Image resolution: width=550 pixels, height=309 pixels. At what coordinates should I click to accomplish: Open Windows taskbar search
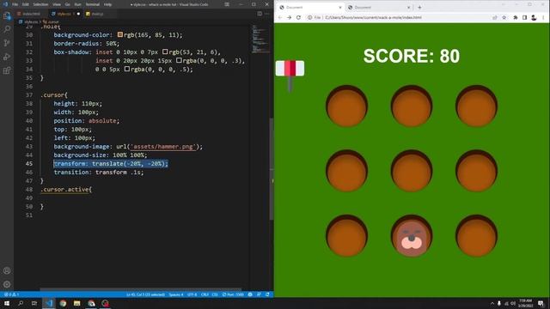pyautogui.click(x=21, y=303)
